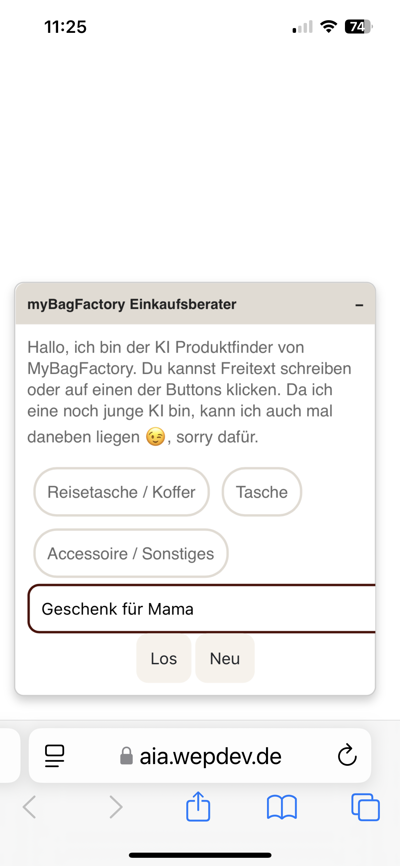Tap the aia.wepdev.de address bar

point(210,756)
